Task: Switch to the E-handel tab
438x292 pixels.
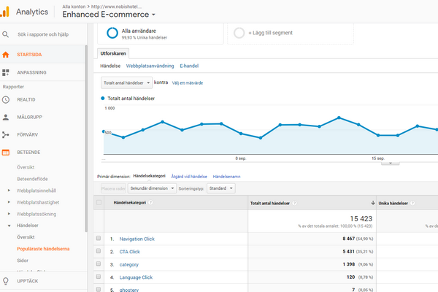Action: pyautogui.click(x=189, y=66)
